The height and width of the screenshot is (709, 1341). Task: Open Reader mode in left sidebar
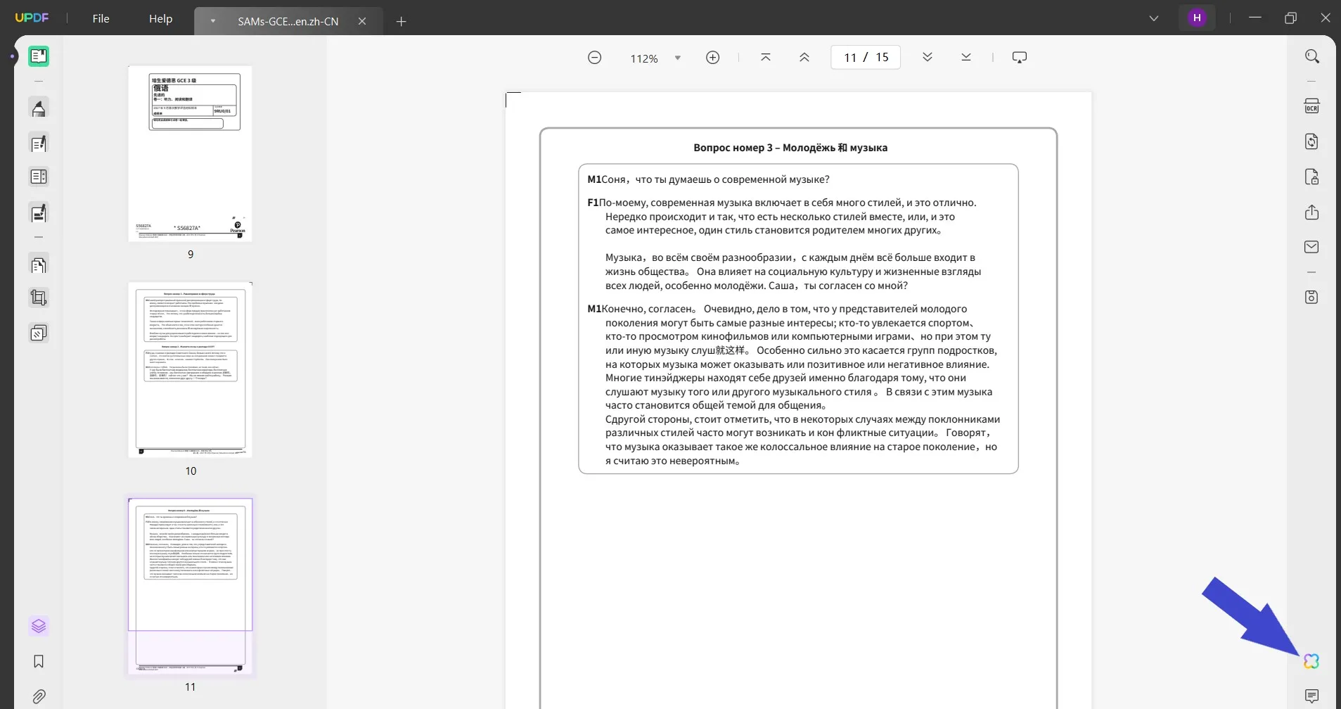tap(39, 56)
